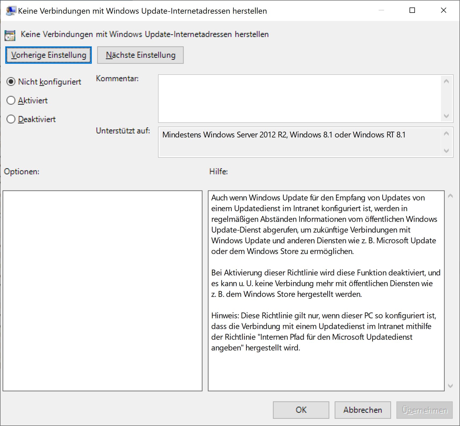Confirm with the OK button
The image size is (460, 426).
(x=301, y=410)
